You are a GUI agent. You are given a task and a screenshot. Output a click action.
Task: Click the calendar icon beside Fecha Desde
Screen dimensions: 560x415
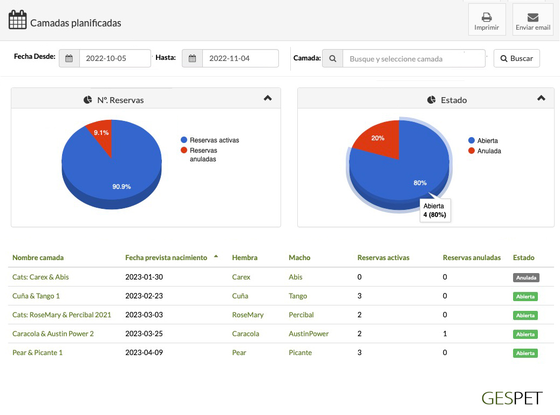click(69, 58)
